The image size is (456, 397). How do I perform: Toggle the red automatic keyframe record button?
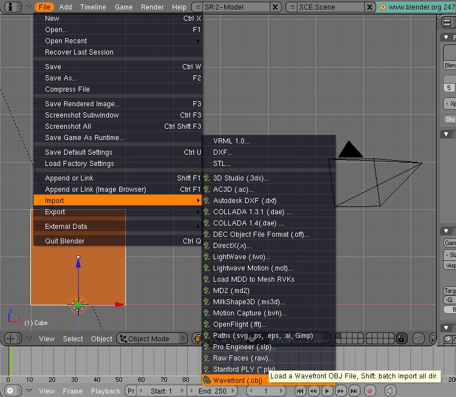pyautogui.click(x=369, y=391)
